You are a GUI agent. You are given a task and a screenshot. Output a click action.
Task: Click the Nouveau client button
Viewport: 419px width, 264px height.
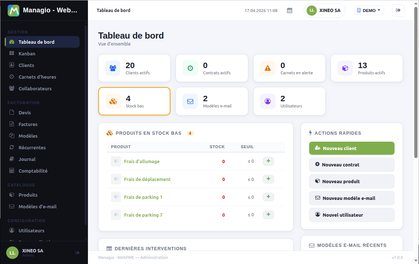pyautogui.click(x=351, y=148)
